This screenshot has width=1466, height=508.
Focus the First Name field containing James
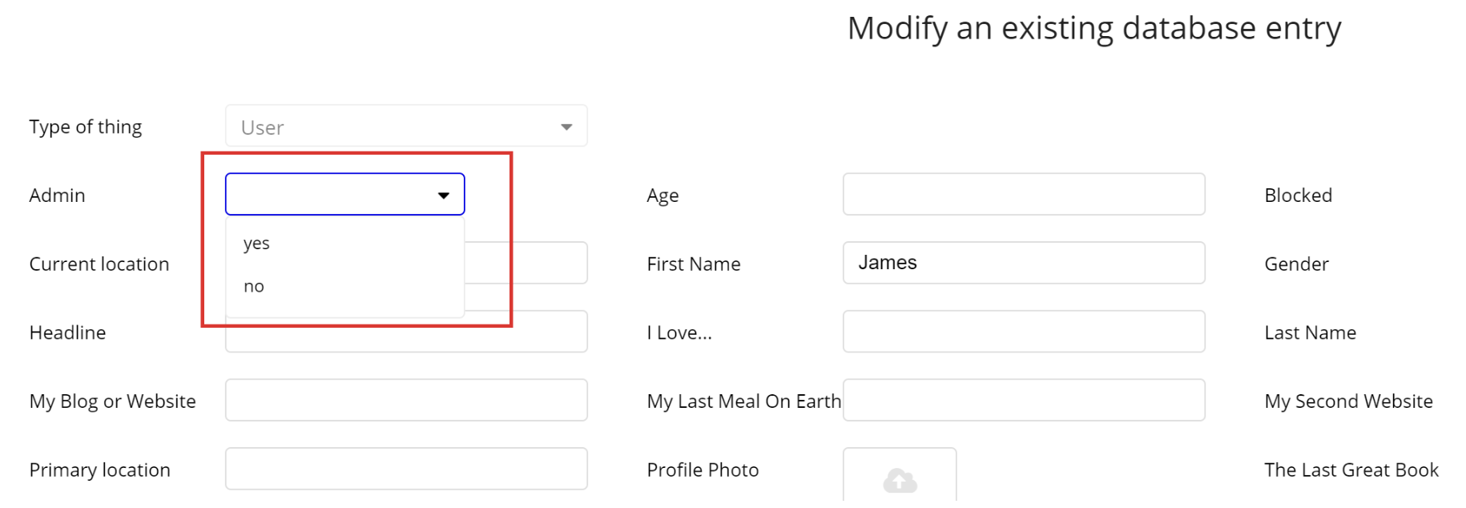(x=1023, y=263)
